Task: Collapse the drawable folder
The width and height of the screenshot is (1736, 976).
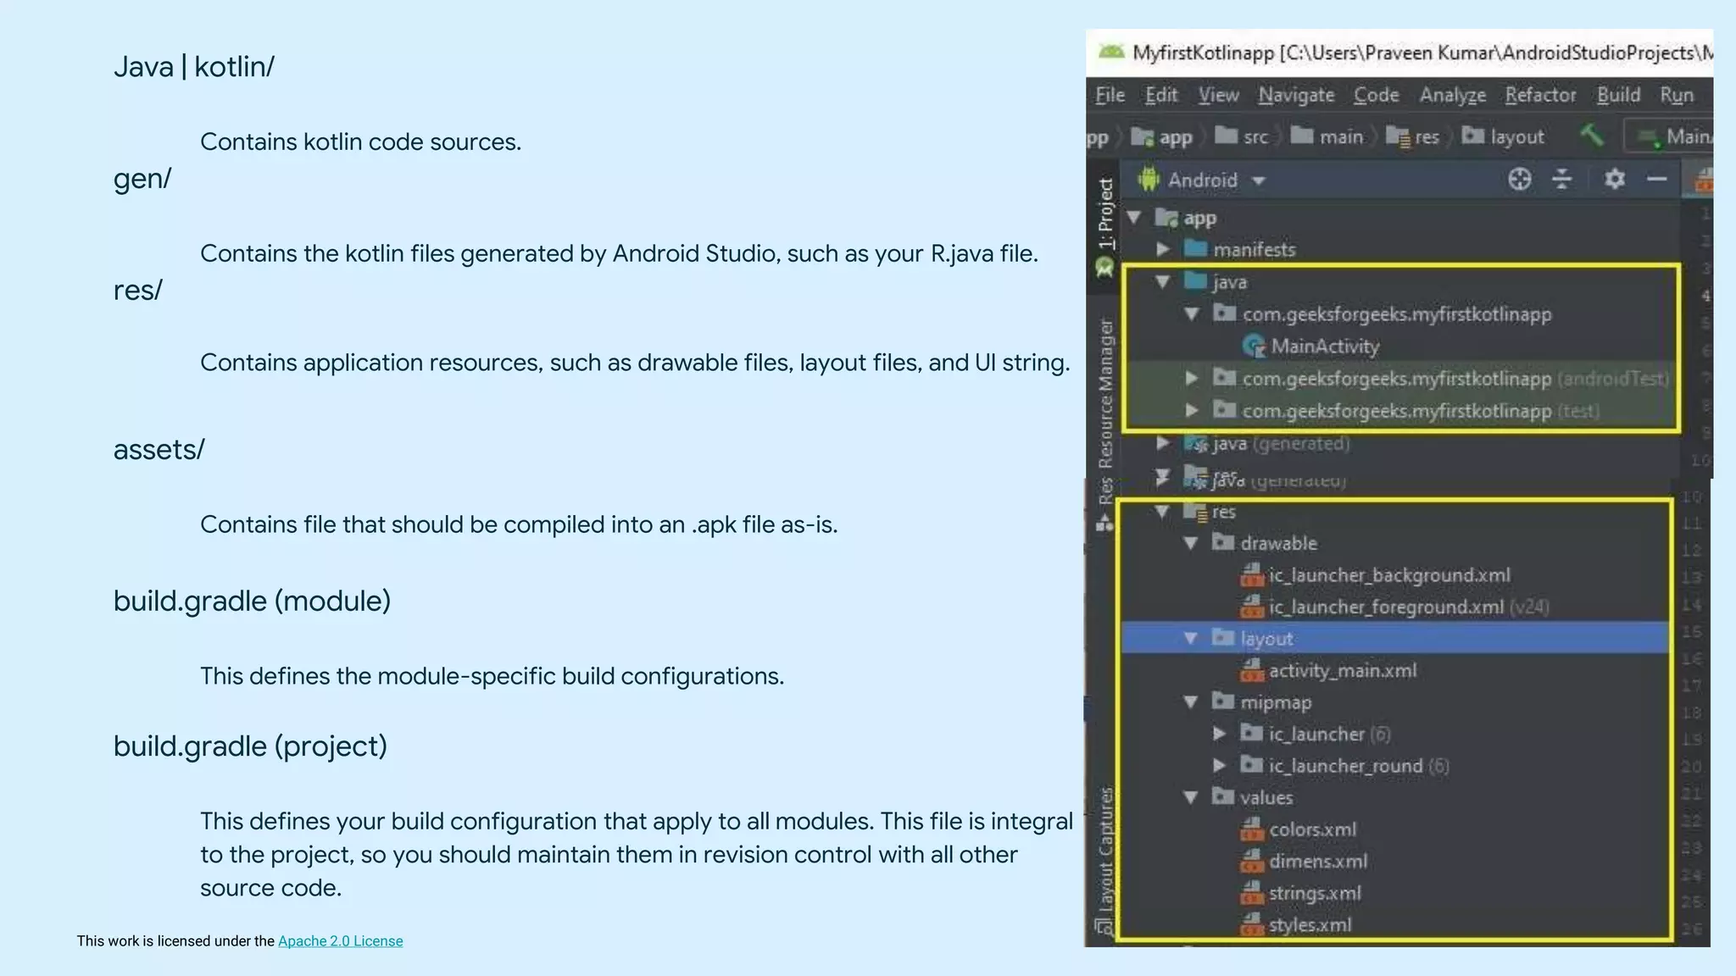Action: [1191, 544]
